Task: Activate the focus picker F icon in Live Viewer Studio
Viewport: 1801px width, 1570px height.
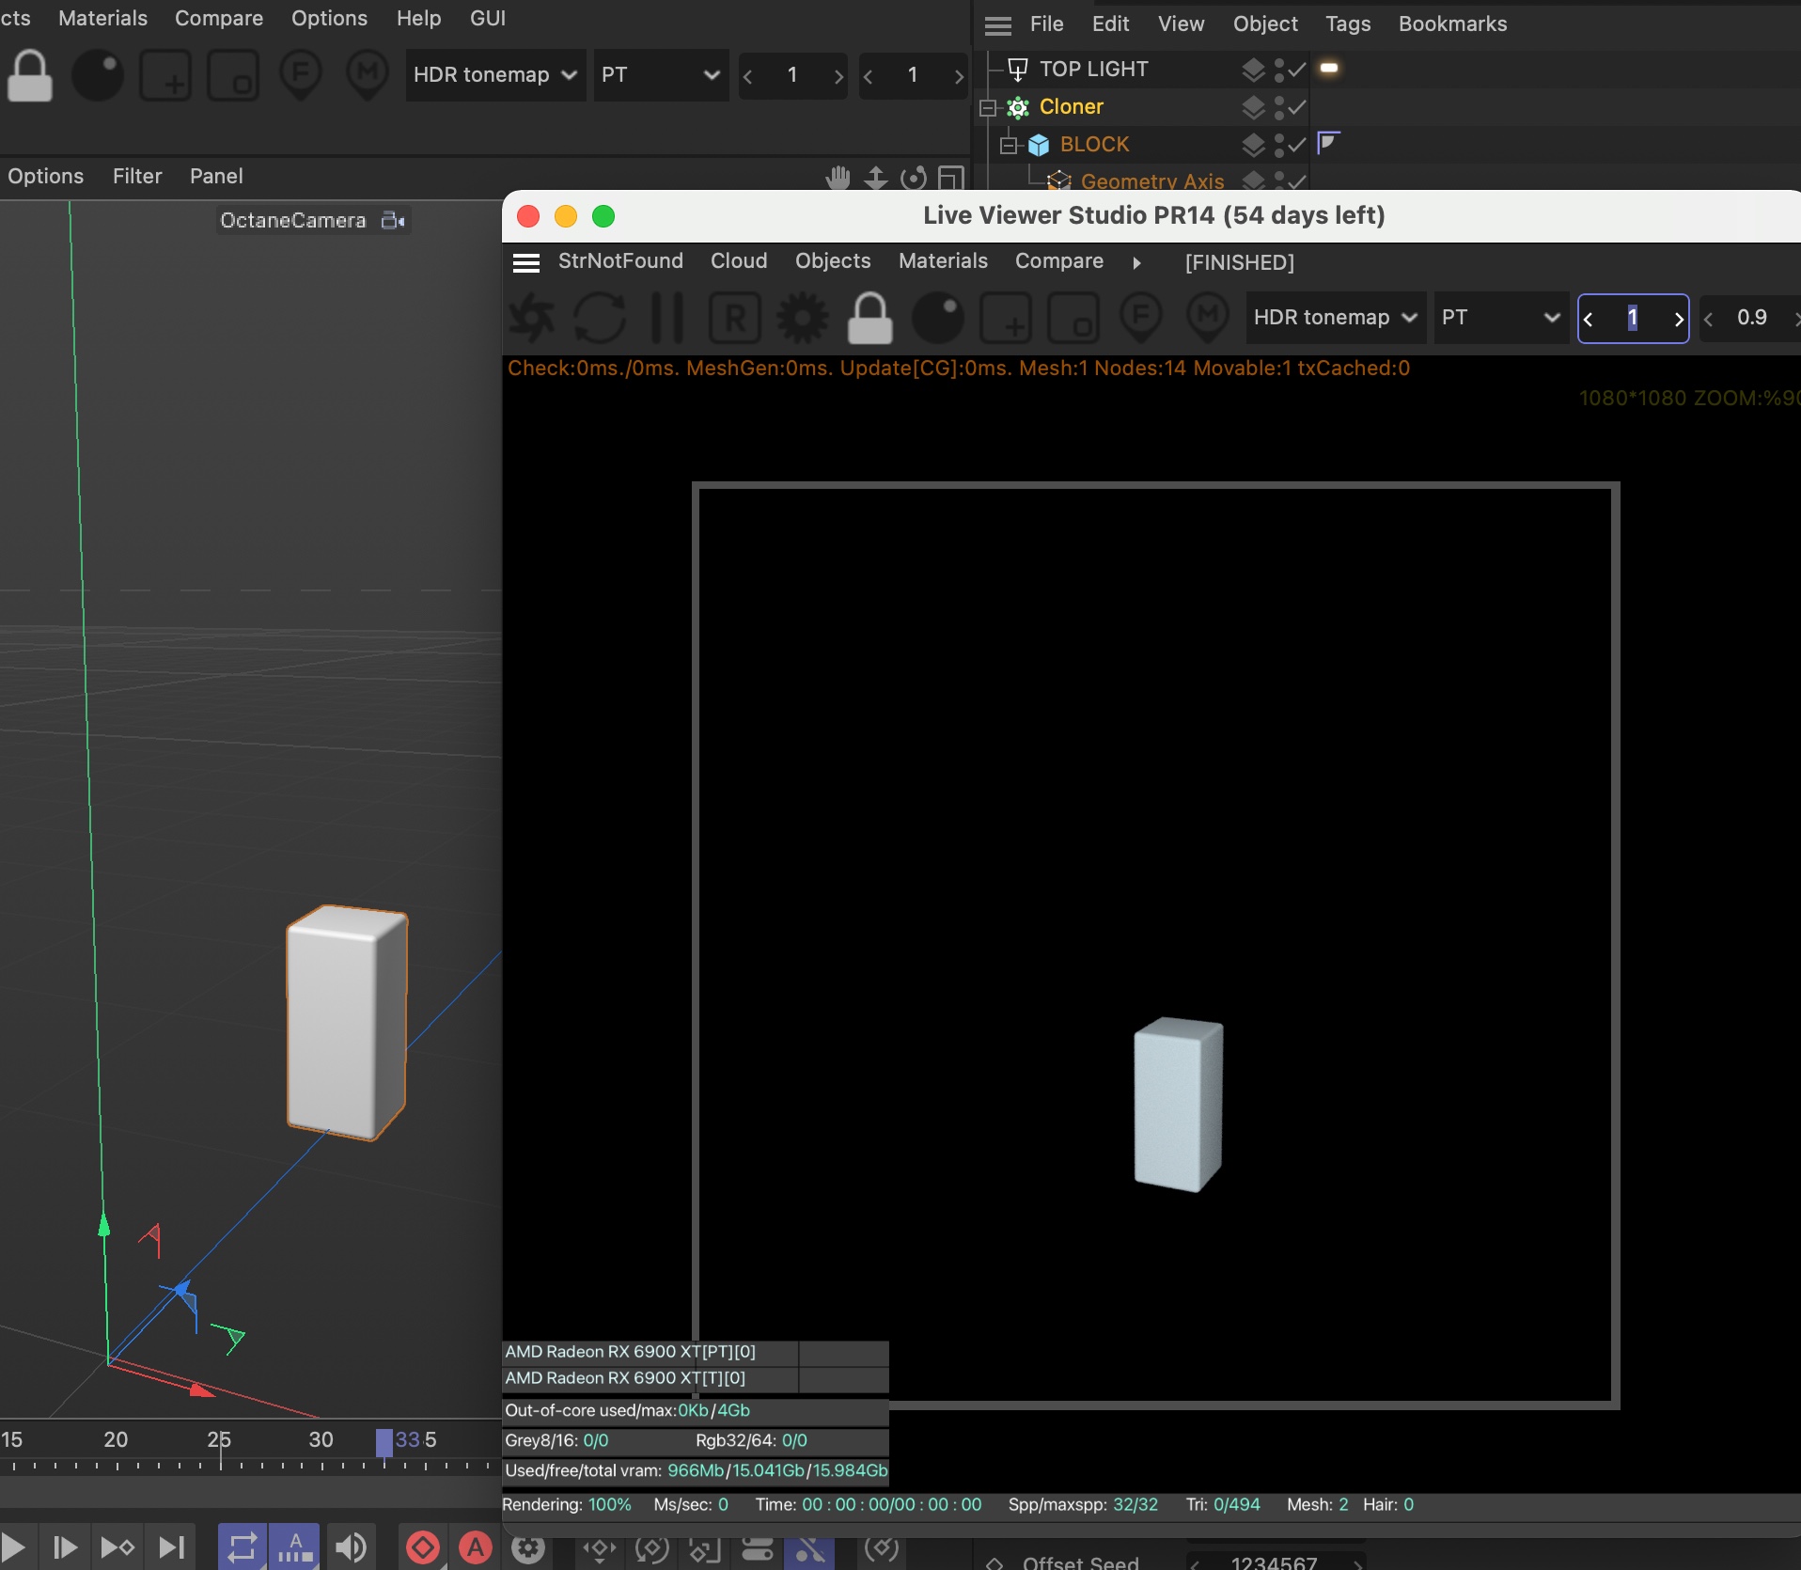Action: [x=1141, y=318]
